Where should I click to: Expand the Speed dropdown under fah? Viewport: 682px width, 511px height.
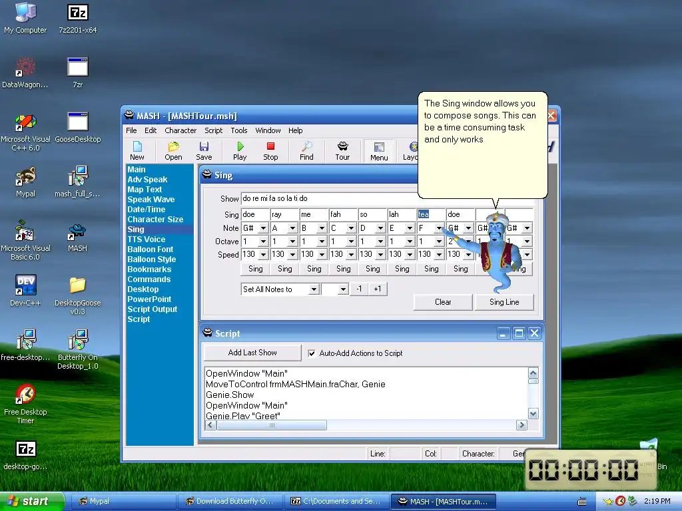coord(351,254)
